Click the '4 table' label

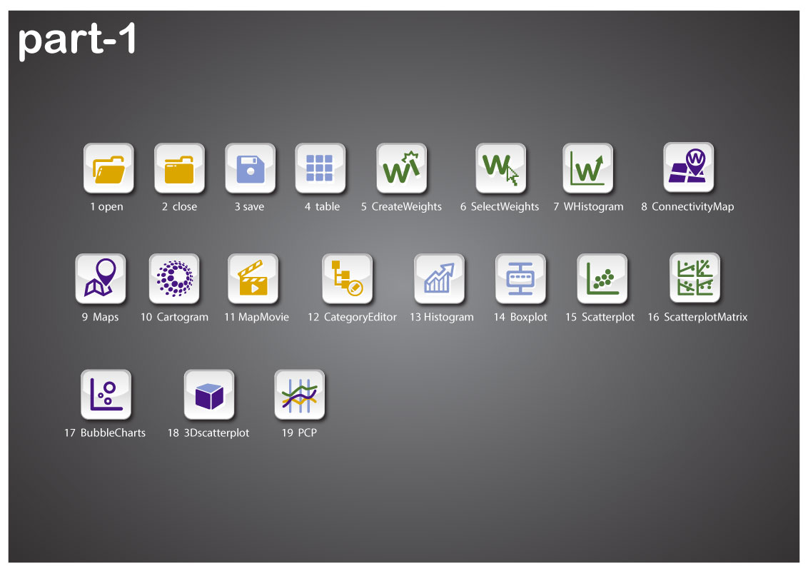(x=322, y=207)
